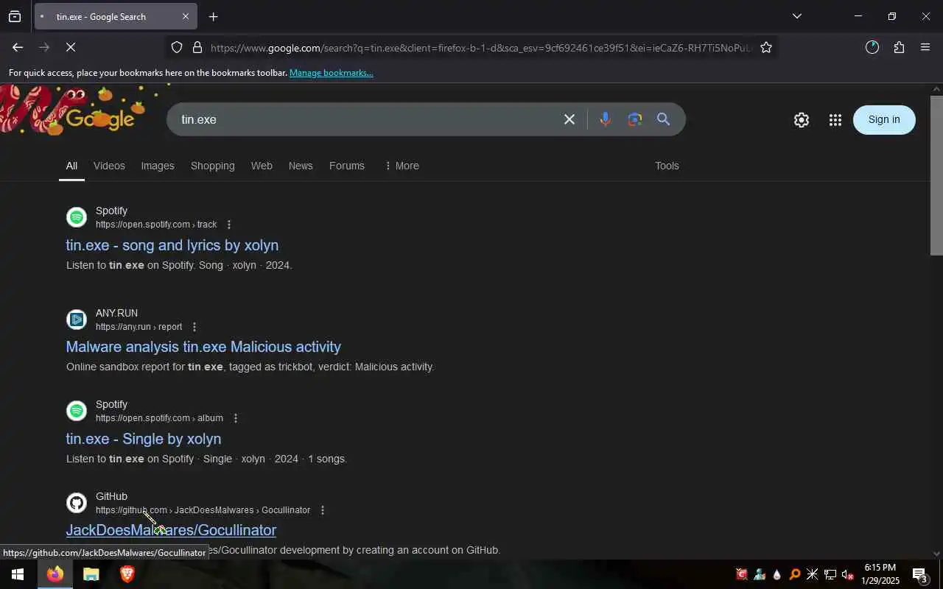Click the circular icon left of extensions
This screenshot has height=589, width=943.
pyautogui.click(x=872, y=47)
